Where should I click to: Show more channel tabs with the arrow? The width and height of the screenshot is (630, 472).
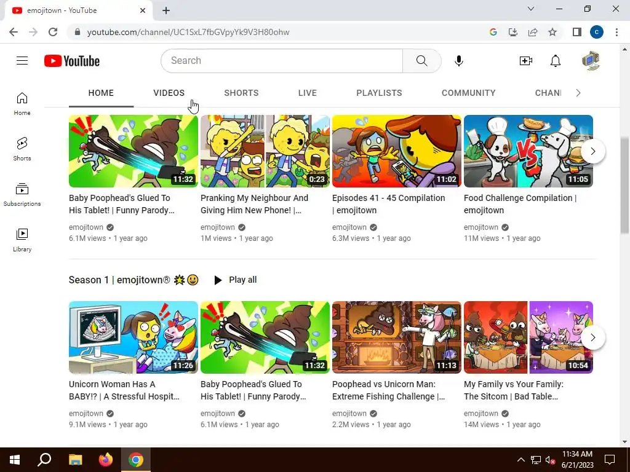[578, 93]
